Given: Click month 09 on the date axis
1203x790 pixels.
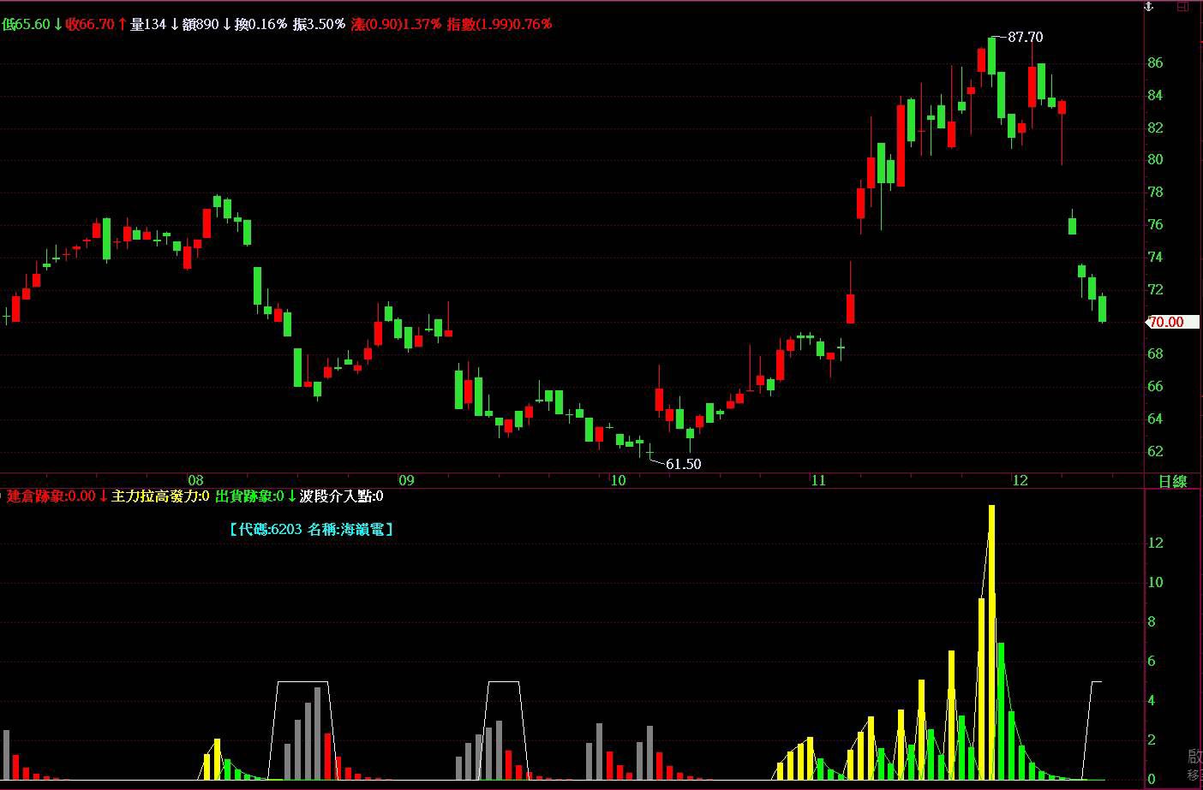Looking at the screenshot, I should [x=406, y=480].
